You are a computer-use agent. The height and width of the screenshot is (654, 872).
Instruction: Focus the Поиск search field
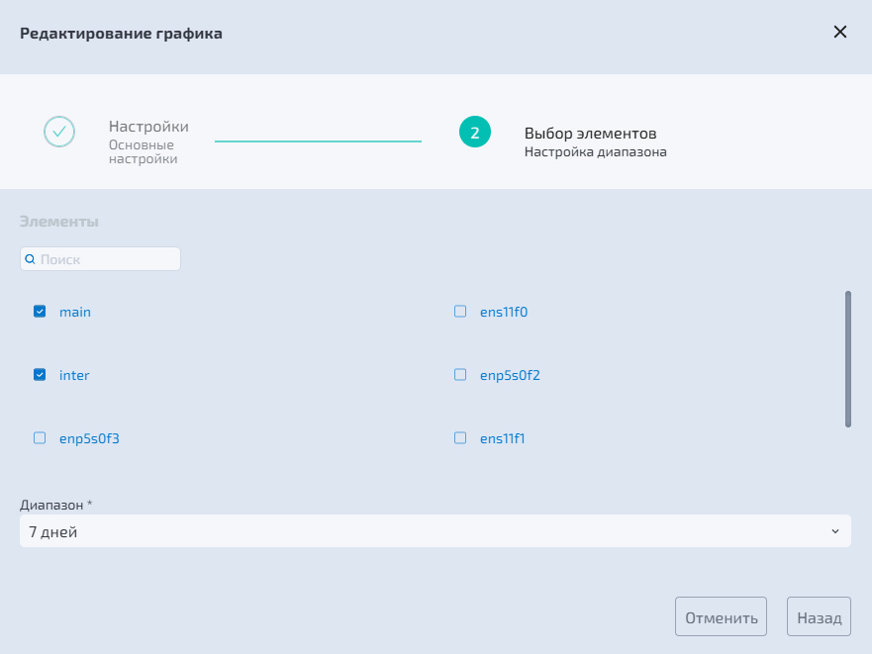100,259
